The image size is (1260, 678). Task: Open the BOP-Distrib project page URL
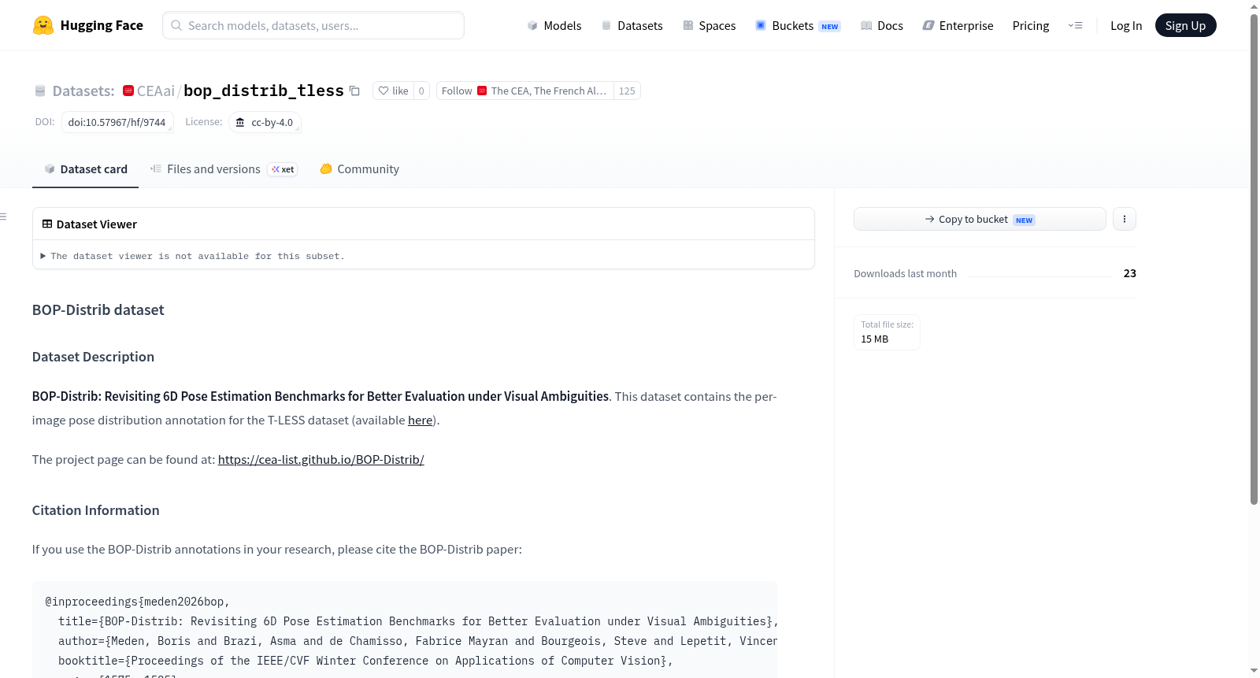point(321,460)
